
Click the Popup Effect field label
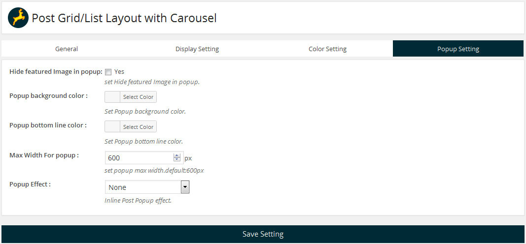(30, 184)
